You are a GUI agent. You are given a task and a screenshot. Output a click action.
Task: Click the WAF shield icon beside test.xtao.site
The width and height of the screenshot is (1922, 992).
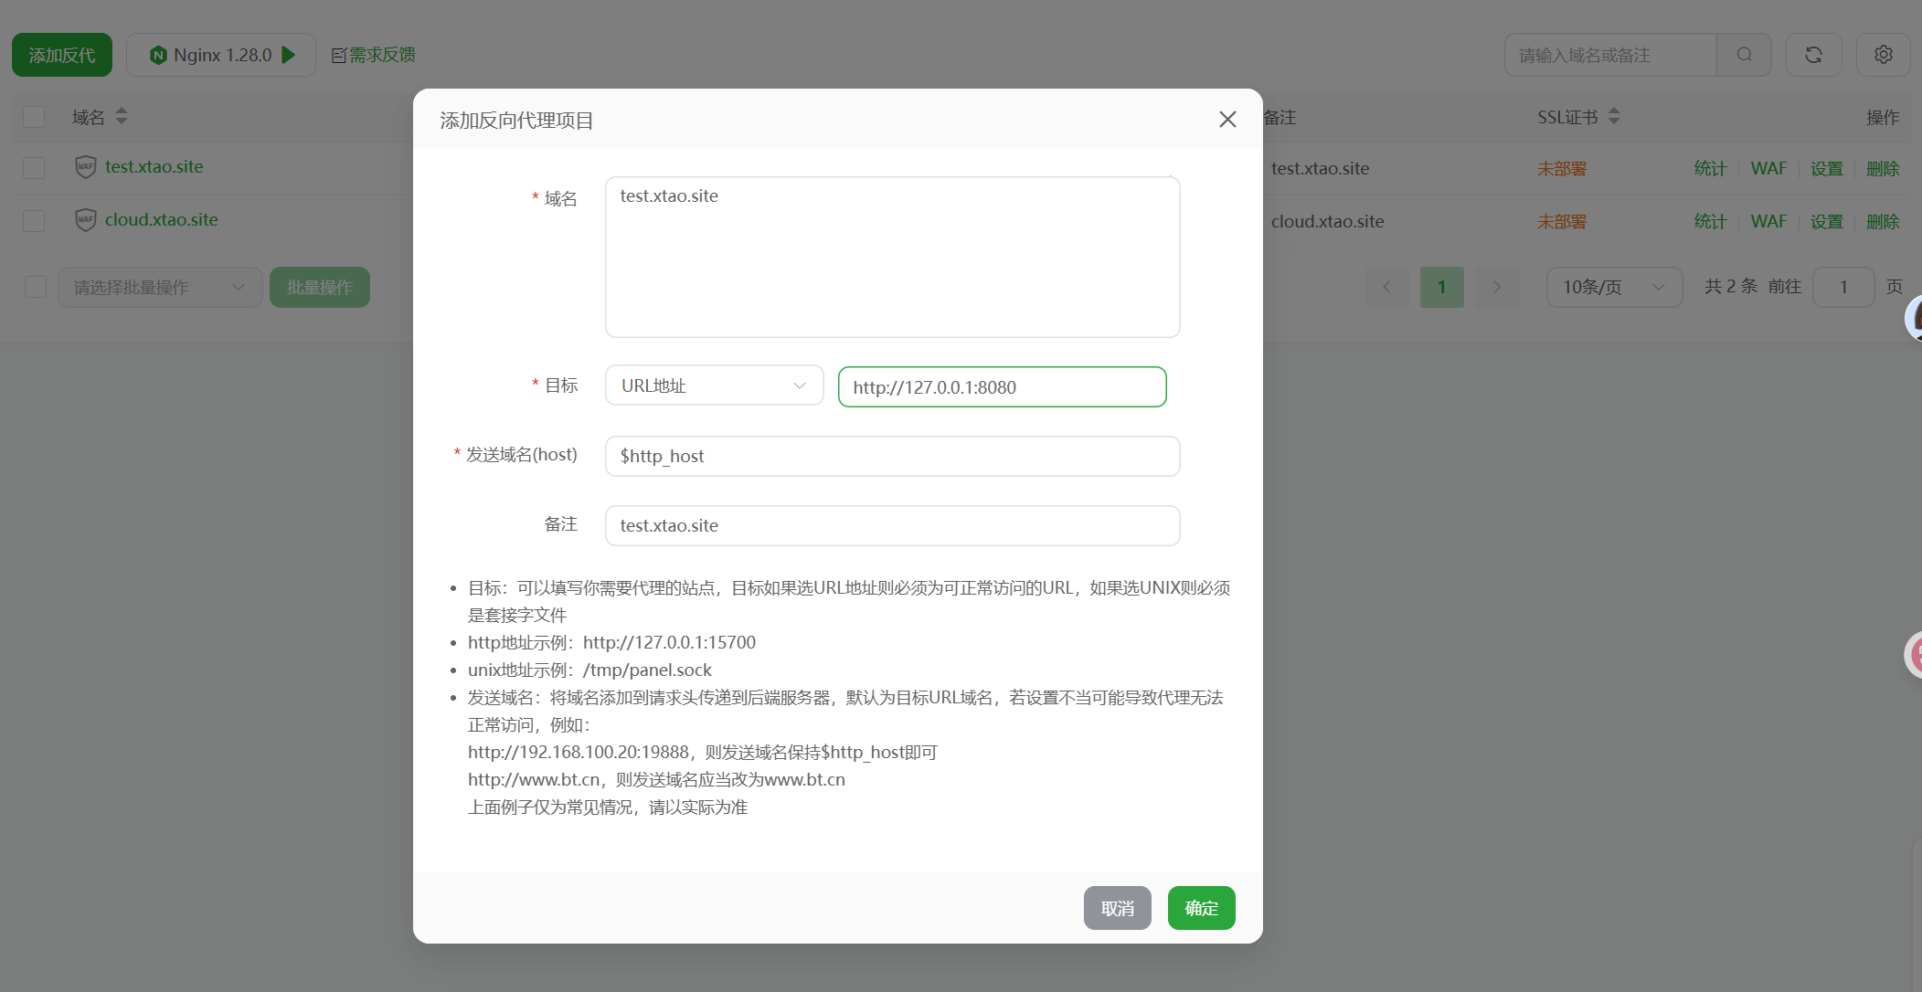click(85, 167)
